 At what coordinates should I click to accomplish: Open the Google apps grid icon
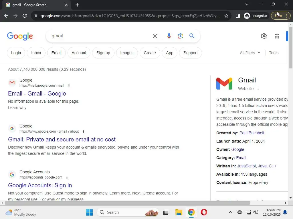[x=277, y=36]
